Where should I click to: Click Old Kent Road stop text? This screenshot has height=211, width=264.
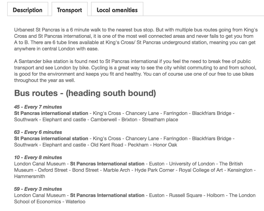click(107, 145)
